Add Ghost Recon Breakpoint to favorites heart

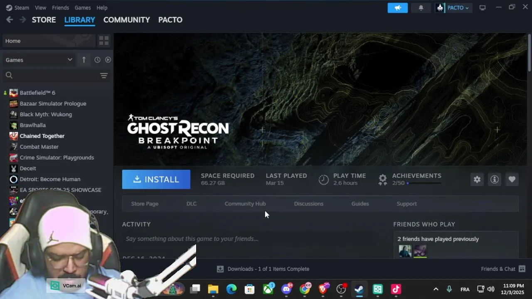click(512, 179)
